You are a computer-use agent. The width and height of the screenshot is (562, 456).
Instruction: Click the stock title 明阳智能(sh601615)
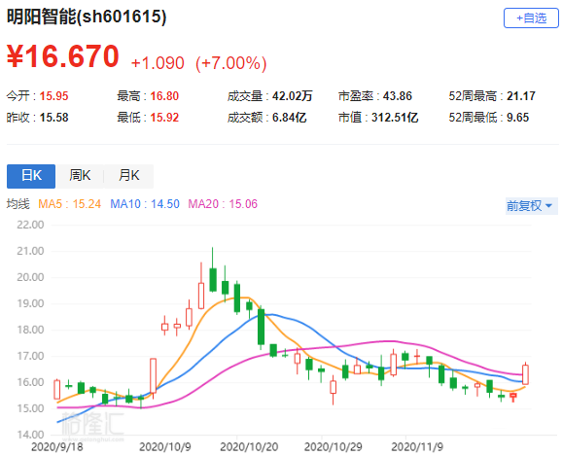[x=87, y=17]
